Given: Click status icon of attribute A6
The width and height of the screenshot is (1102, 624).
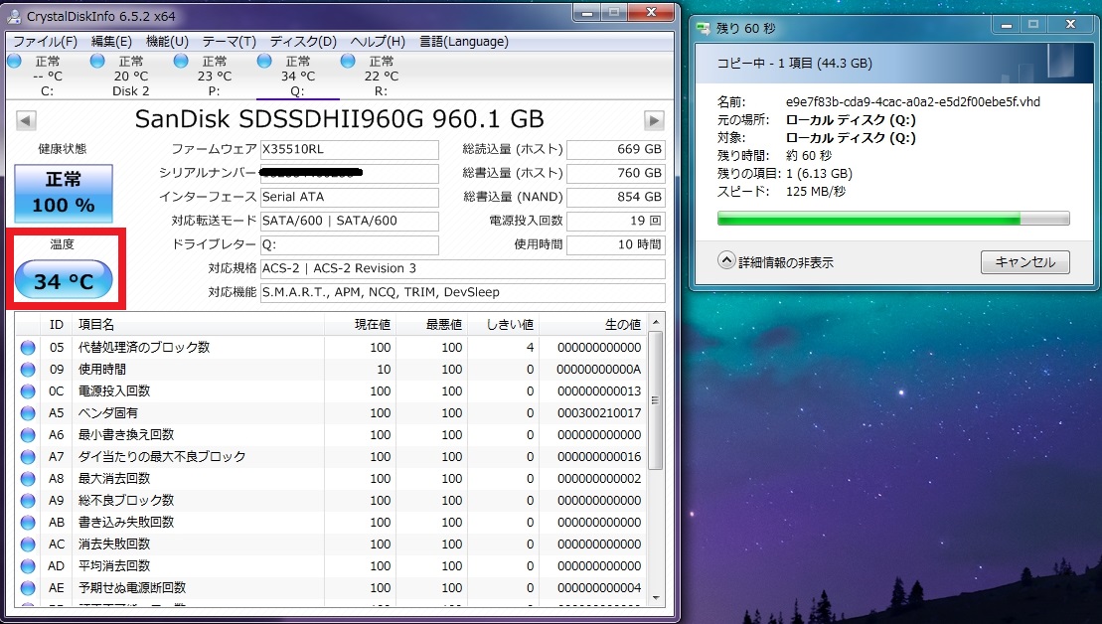Looking at the screenshot, I should pyautogui.click(x=28, y=435).
